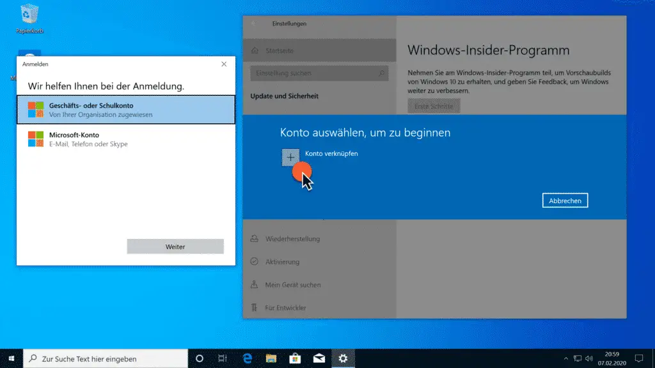Click the Abbrechen button
This screenshot has height=368, width=655.
[x=565, y=201]
